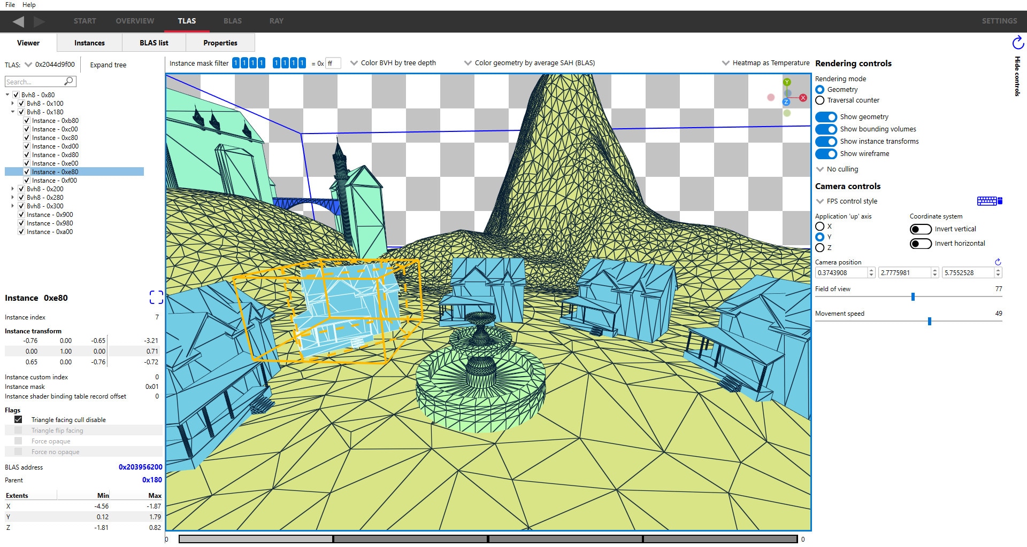The width and height of the screenshot is (1027, 547).
Task: Click the Field of view slider handle
Action: (913, 296)
